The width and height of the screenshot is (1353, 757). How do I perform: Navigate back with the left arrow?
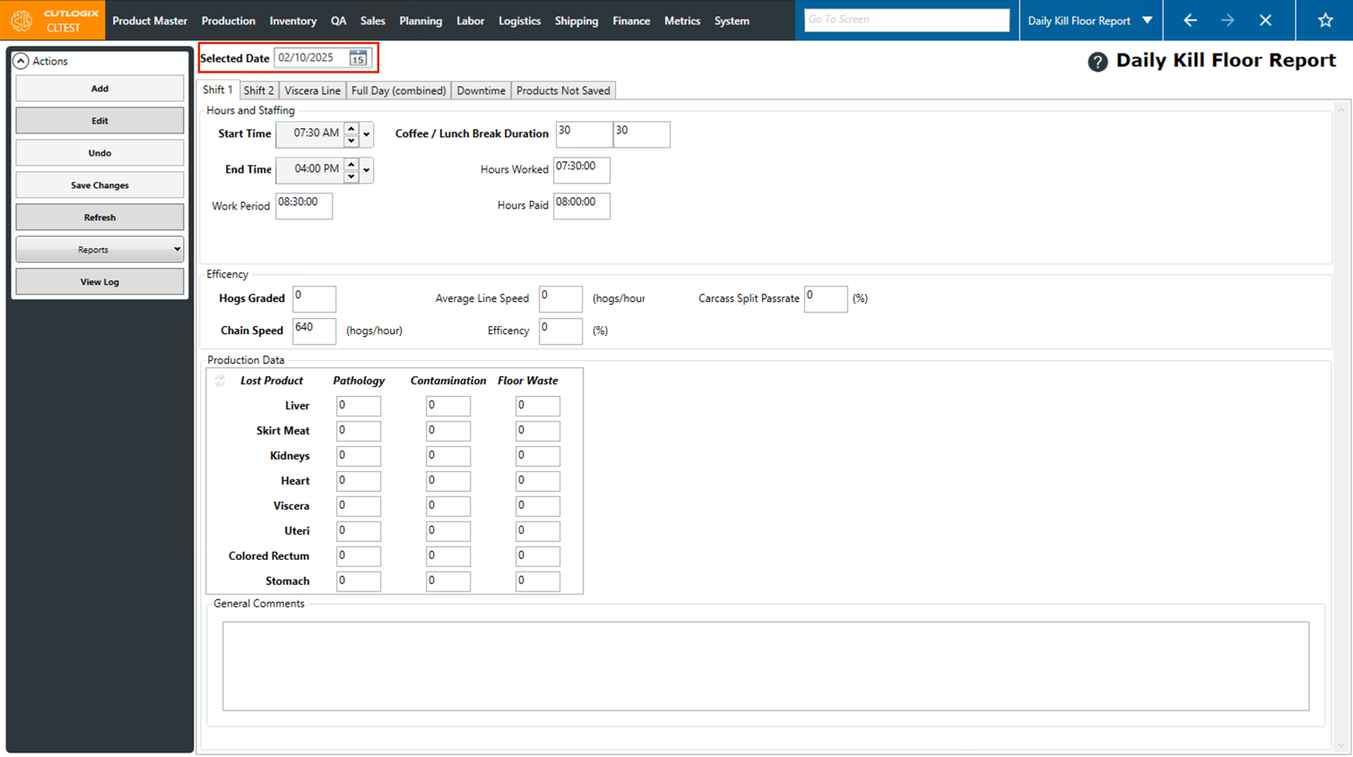[x=1190, y=21]
